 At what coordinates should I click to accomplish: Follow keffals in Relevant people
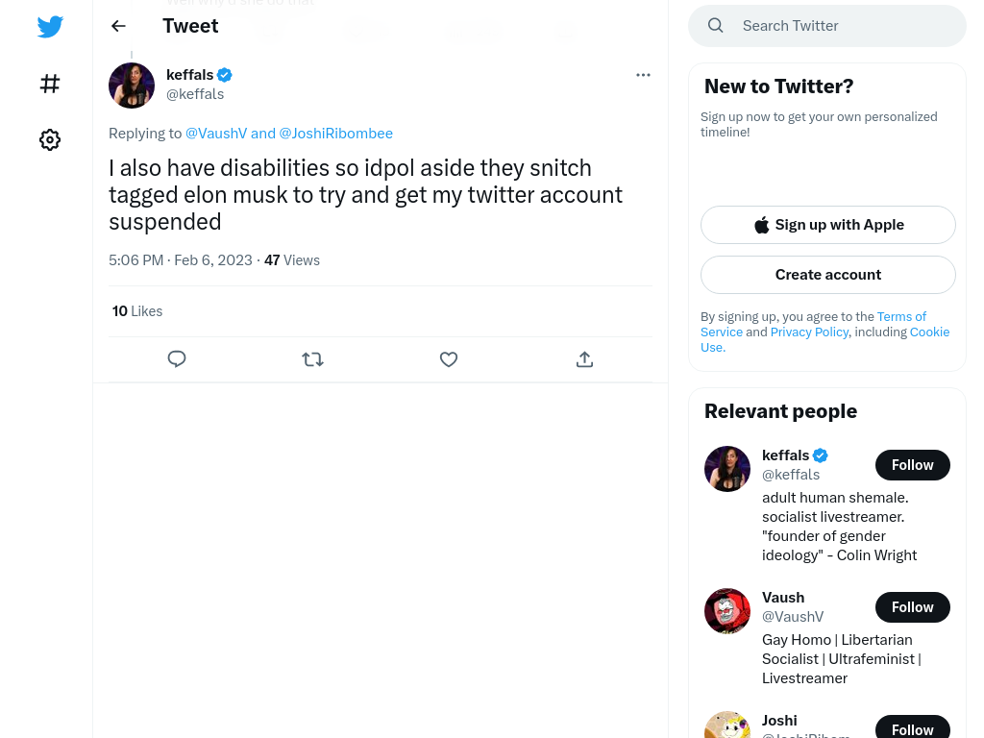point(913,465)
